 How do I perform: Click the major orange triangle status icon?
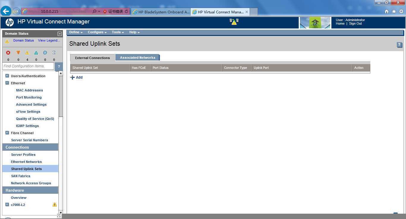point(18,53)
